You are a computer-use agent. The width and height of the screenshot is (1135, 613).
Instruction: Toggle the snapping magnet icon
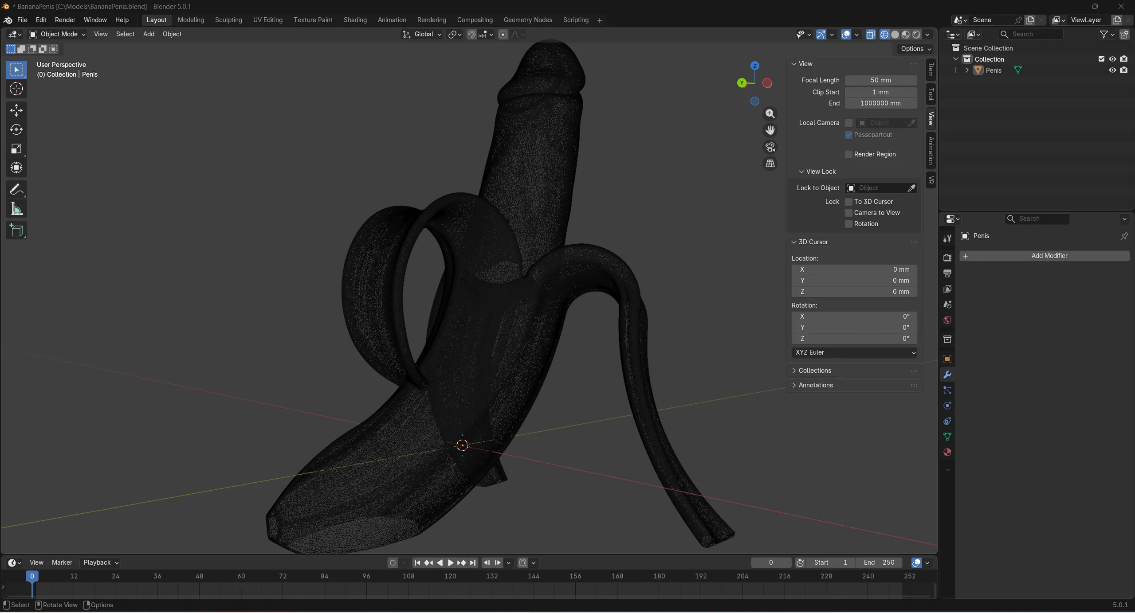471,35
